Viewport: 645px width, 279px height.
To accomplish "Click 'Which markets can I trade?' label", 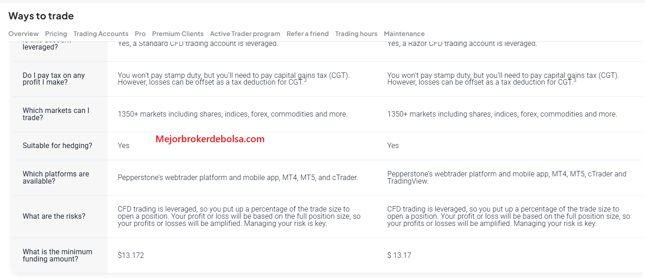I will 56,114.
